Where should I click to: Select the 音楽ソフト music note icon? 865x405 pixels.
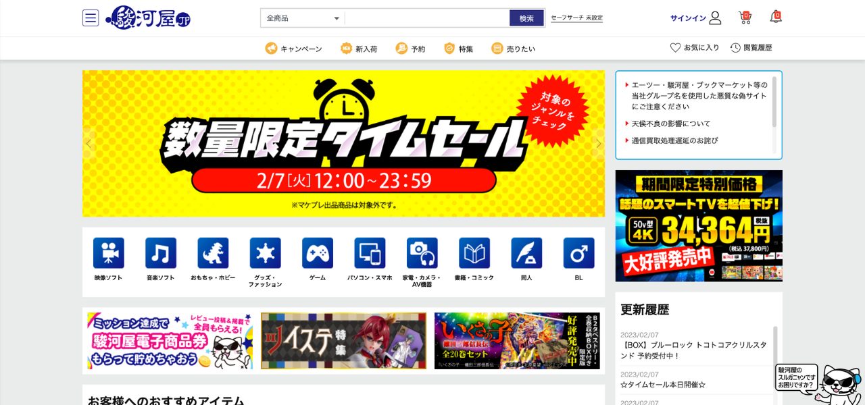[161, 253]
